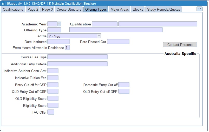Screen dimensions: 209x132
Task: Open the Page 2 tab
Action: tap(33, 9)
